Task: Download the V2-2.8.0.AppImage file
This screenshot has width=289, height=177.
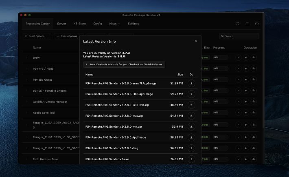Action: point(191,137)
